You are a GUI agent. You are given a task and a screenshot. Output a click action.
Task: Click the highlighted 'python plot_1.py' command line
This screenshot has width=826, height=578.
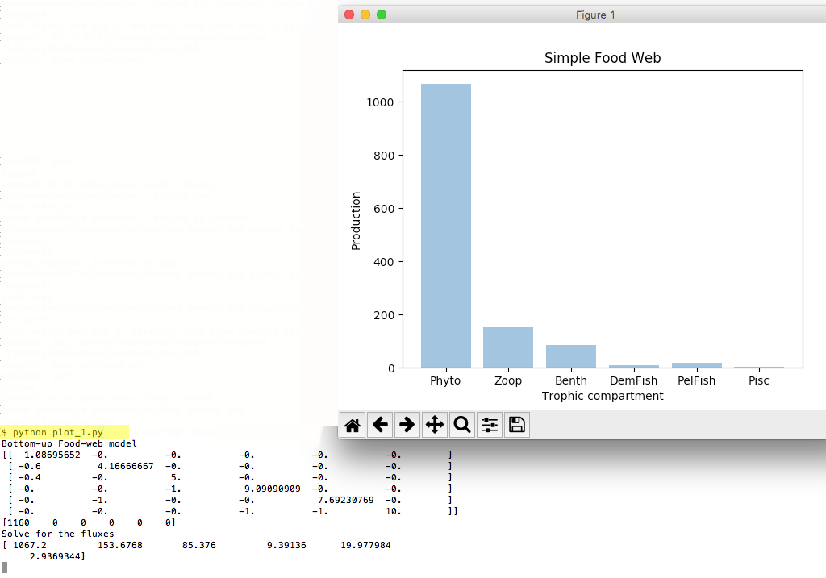pos(58,433)
